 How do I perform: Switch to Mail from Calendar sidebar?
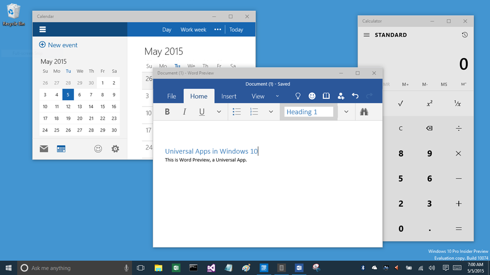44,149
